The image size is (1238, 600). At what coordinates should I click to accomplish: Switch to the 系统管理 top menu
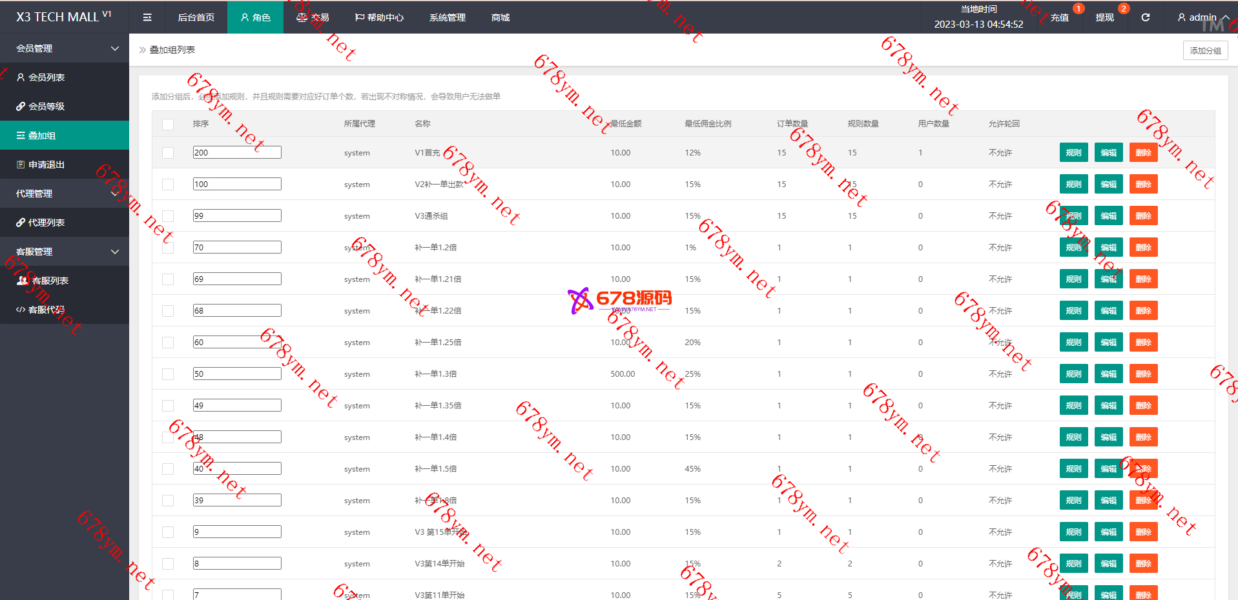click(447, 17)
